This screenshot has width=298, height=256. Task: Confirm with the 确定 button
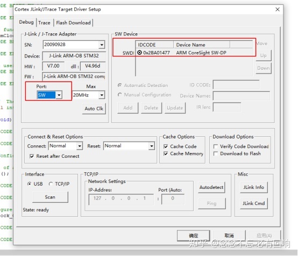click(x=194, y=236)
